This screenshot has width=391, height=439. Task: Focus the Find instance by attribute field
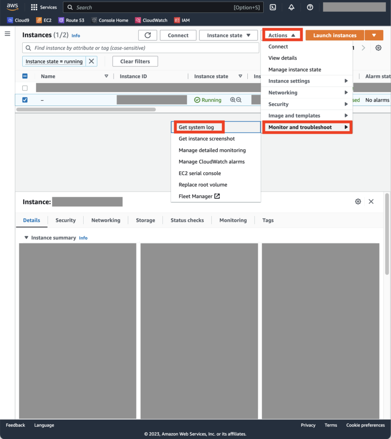point(141,48)
